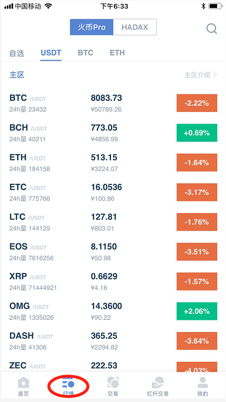The height and width of the screenshot is (402, 226).
Task: Tap the green +2.06% OMG badge
Action: (197, 311)
